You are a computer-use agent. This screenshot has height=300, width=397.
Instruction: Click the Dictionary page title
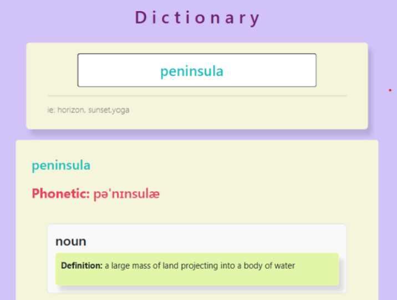[x=197, y=18]
